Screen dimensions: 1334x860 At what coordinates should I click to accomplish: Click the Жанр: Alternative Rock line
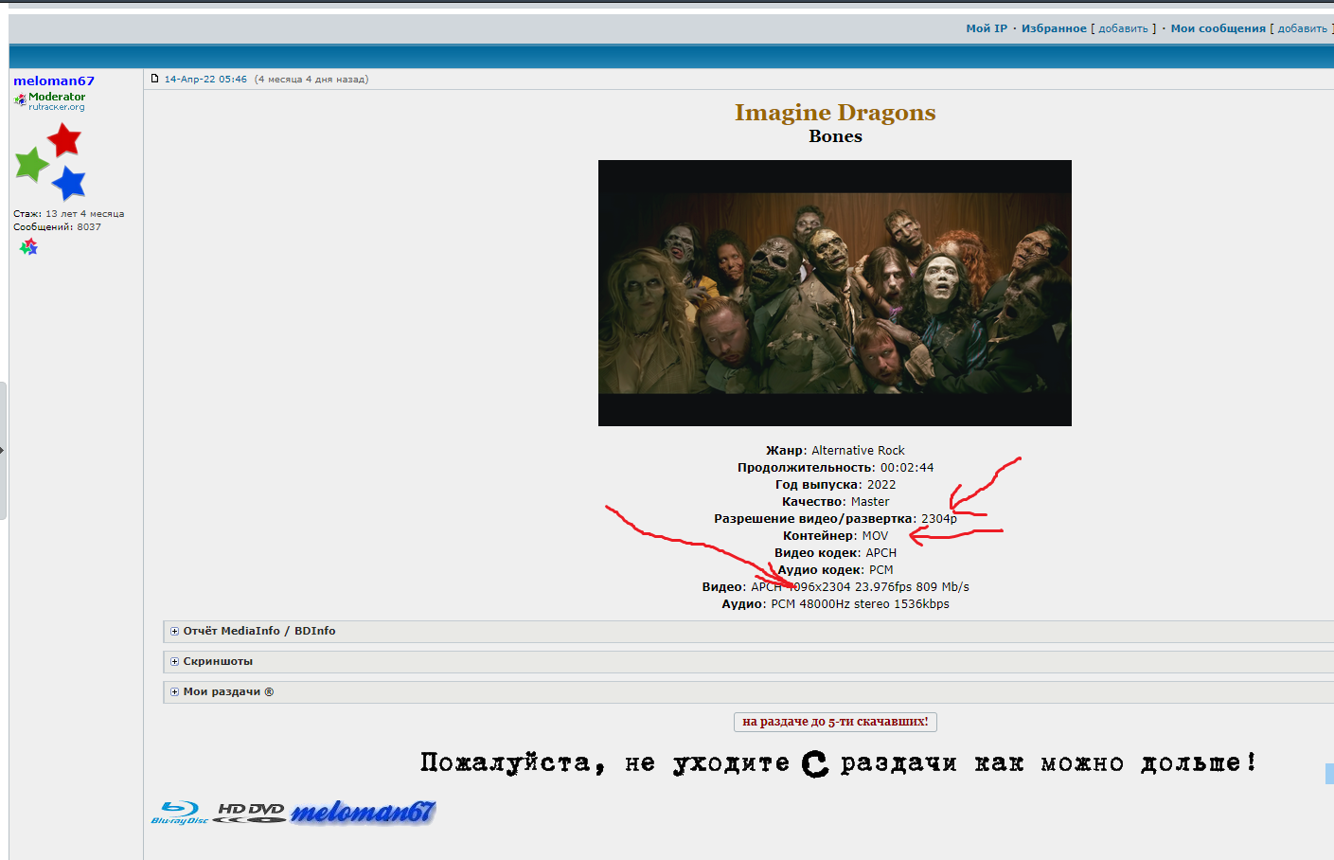(835, 451)
